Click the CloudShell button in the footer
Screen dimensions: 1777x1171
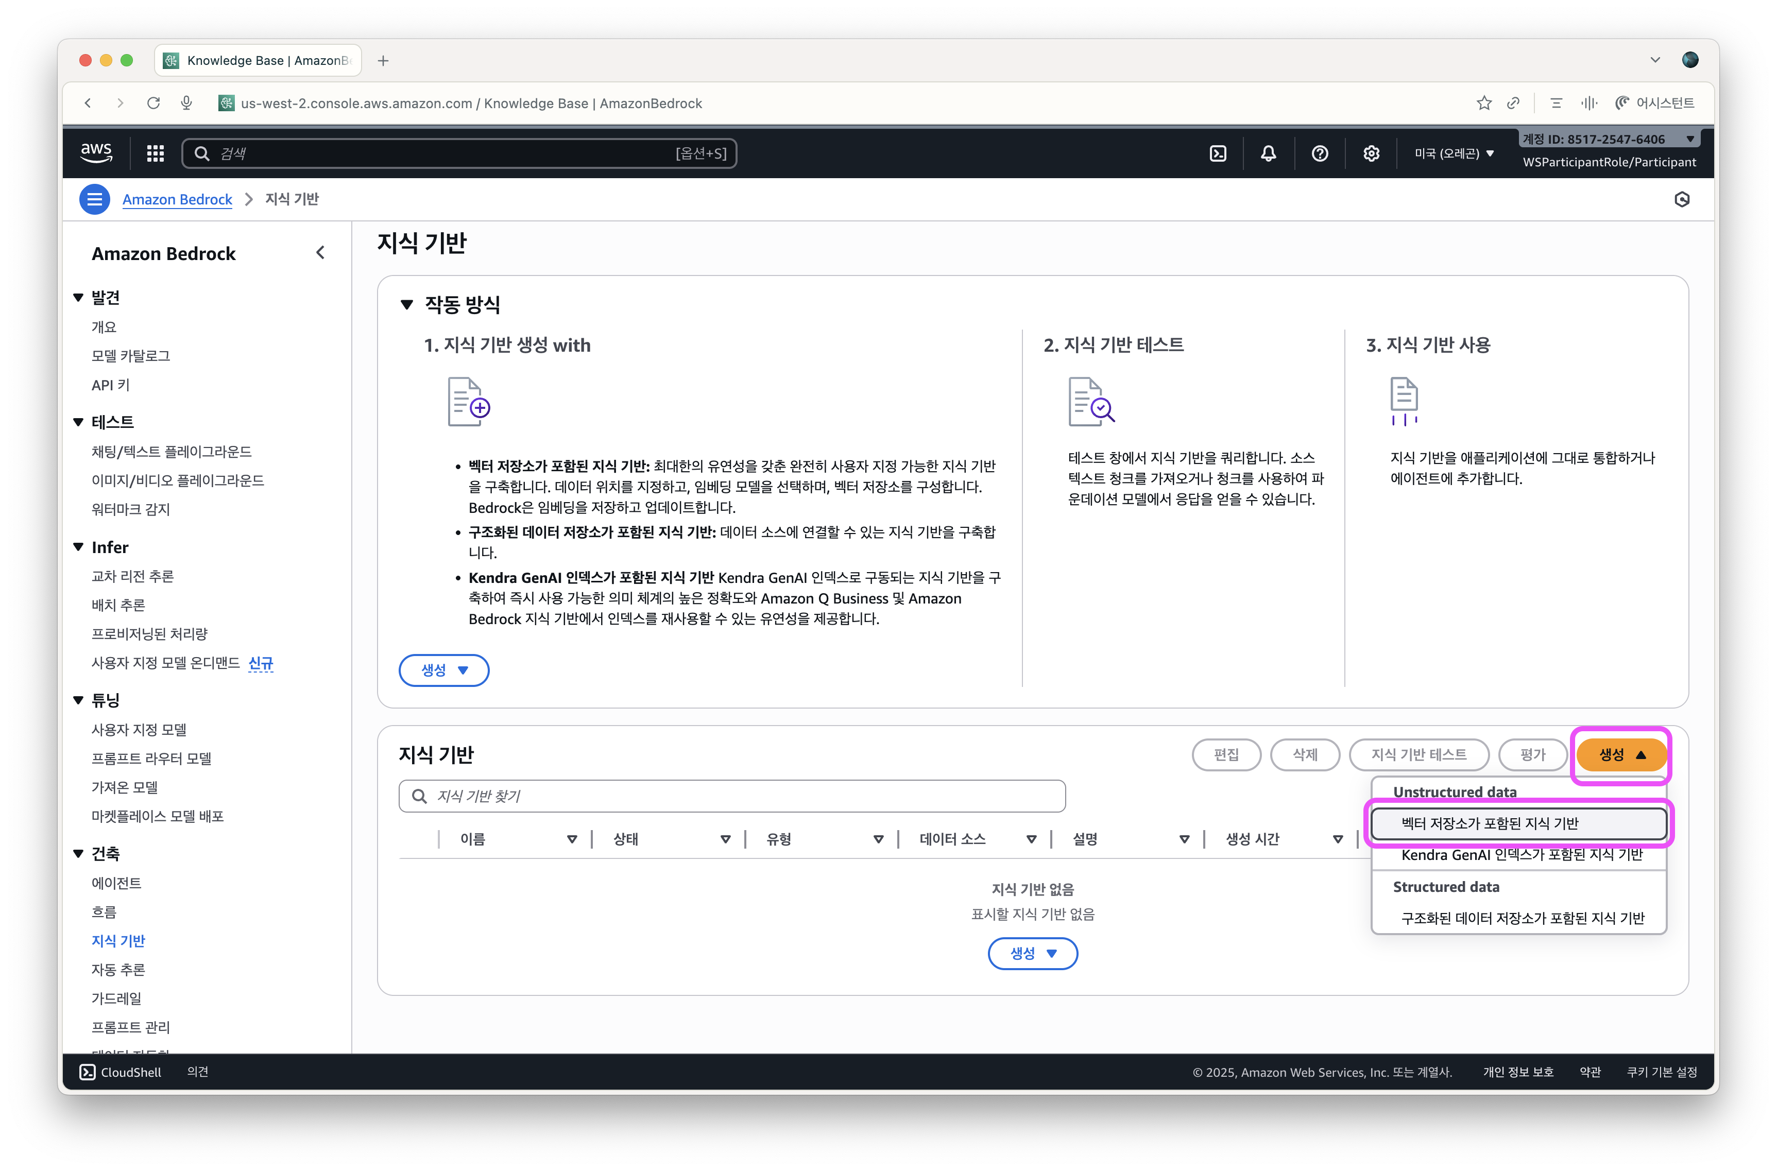click(x=120, y=1072)
